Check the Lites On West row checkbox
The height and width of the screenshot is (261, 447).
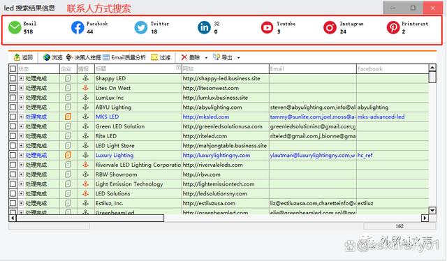tap(13, 88)
